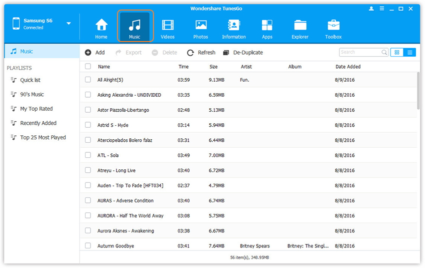Open the Top 25 Most Played playlist
This screenshot has height=268, width=425.
pyautogui.click(x=43, y=137)
